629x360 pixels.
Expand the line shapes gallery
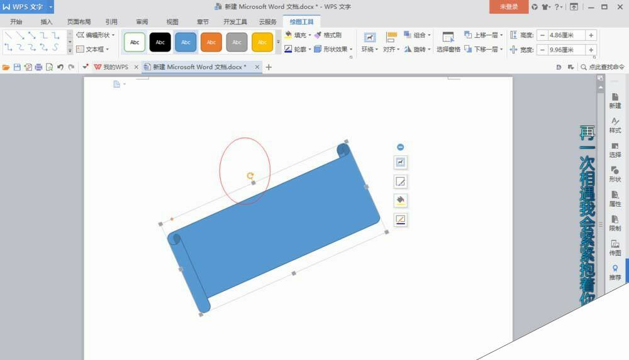pos(70,50)
